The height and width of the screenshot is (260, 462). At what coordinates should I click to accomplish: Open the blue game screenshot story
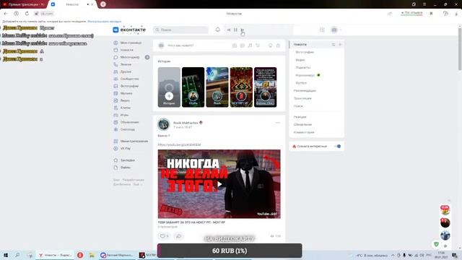click(x=217, y=87)
